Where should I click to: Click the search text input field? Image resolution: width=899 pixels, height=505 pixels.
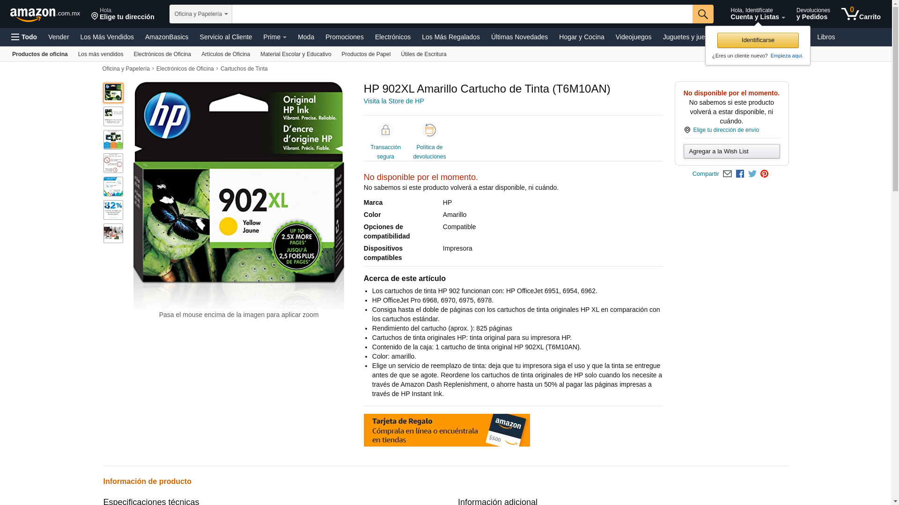[x=462, y=14]
